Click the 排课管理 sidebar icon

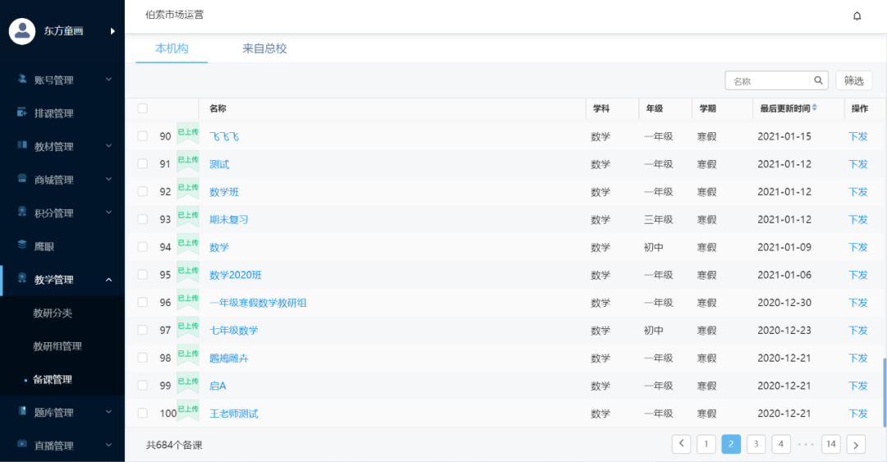[22, 112]
